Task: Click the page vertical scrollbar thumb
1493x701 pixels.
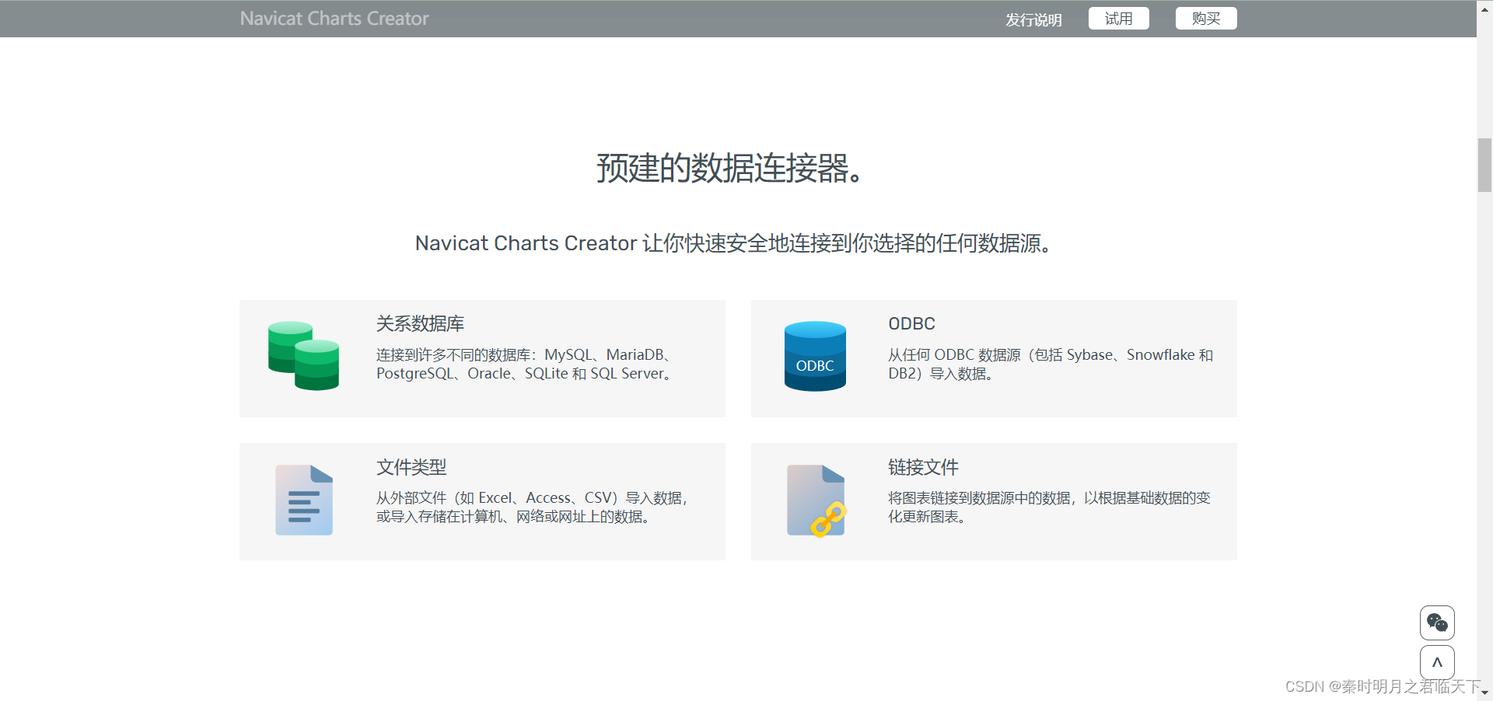Action: (x=1484, y=165)
